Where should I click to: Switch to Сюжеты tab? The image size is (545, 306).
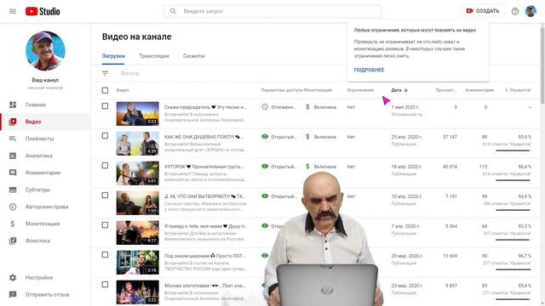[194, 56]
